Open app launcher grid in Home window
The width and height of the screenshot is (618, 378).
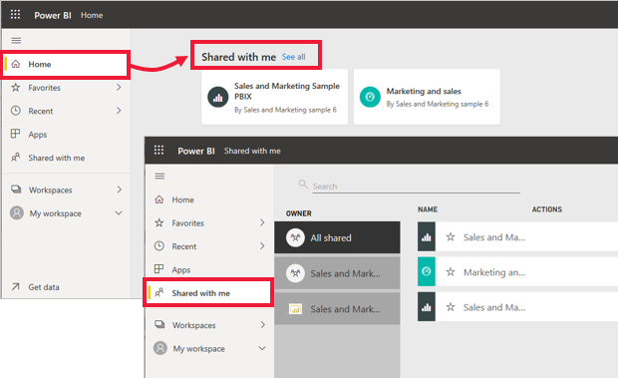pyautogui.click(x=15, y=15)
